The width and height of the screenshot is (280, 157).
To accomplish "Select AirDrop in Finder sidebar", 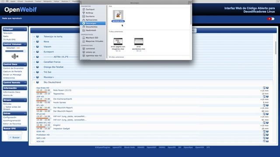I will click(x=89, y=13).
